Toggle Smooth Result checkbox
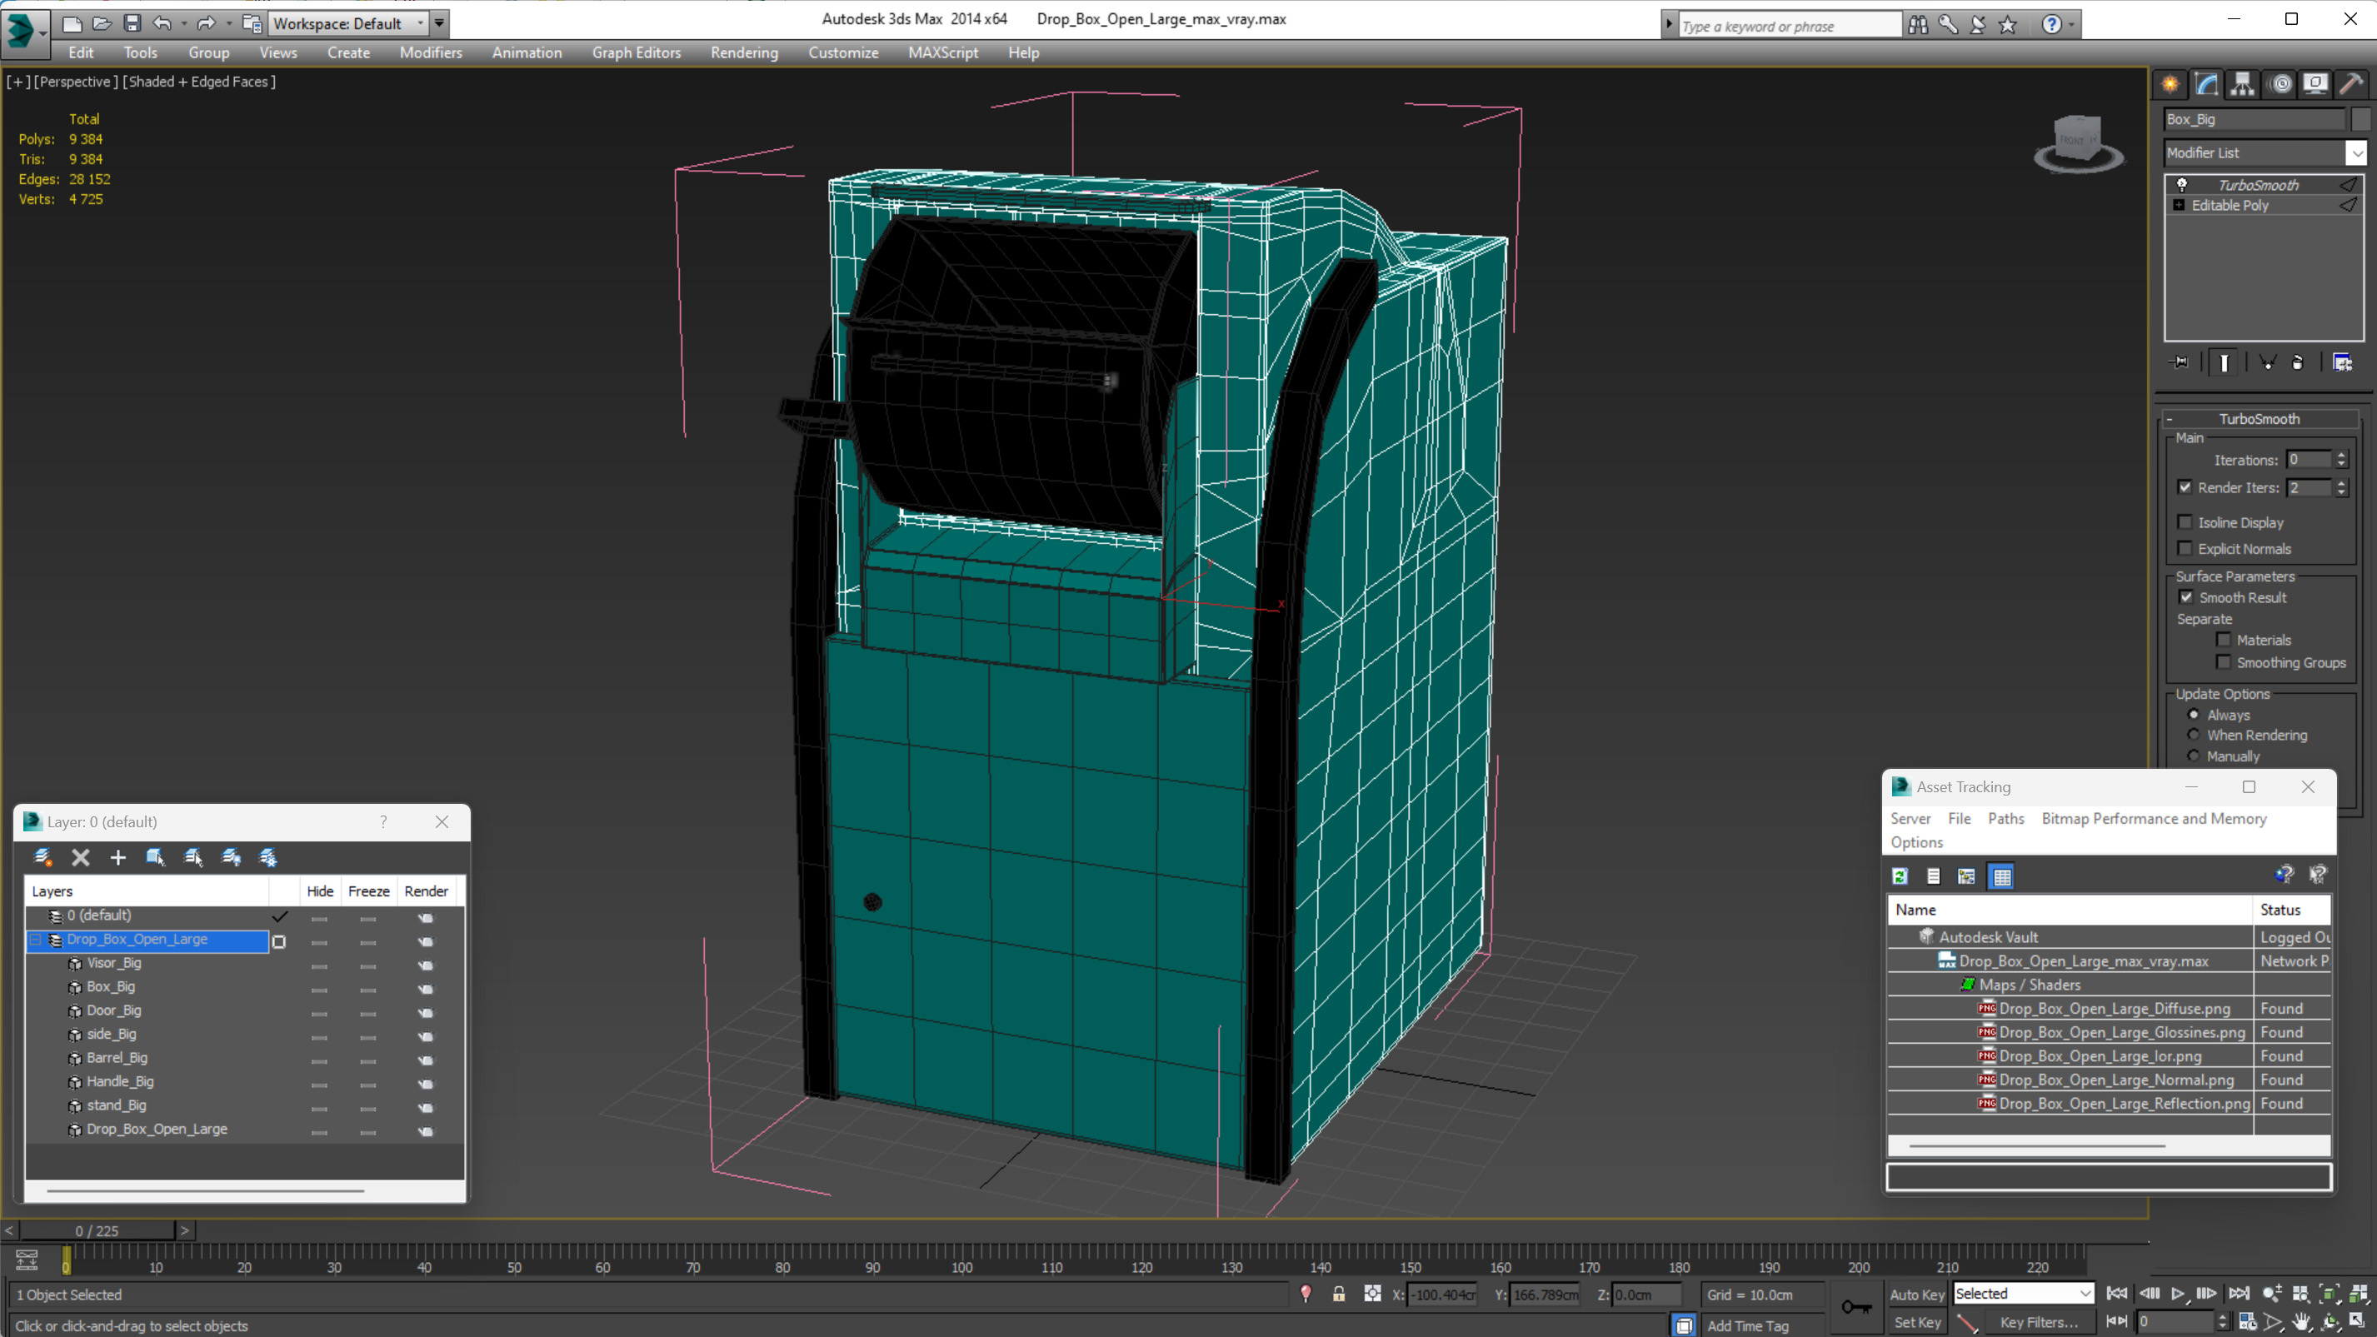Image resolution: width=2377 pixels, height=1337 pixels. pos(2186,597)
